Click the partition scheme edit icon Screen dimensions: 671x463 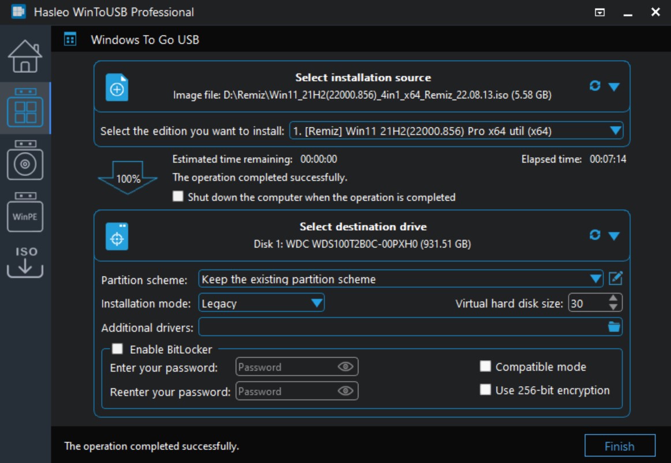pyautogui.click(x=616, y=279)
